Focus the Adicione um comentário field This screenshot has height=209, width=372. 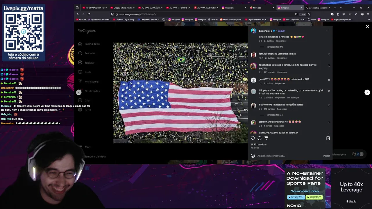[289, 156]
